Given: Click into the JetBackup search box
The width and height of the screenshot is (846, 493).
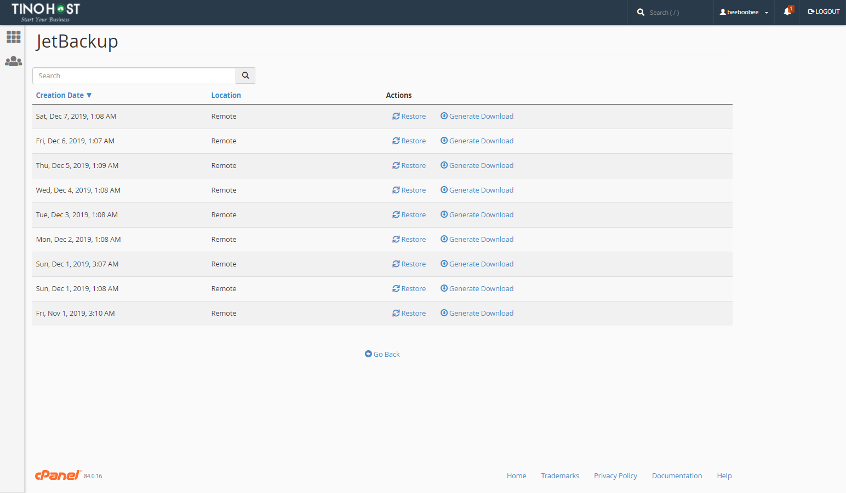Looking at the screenshot, I should pos(134,76).
